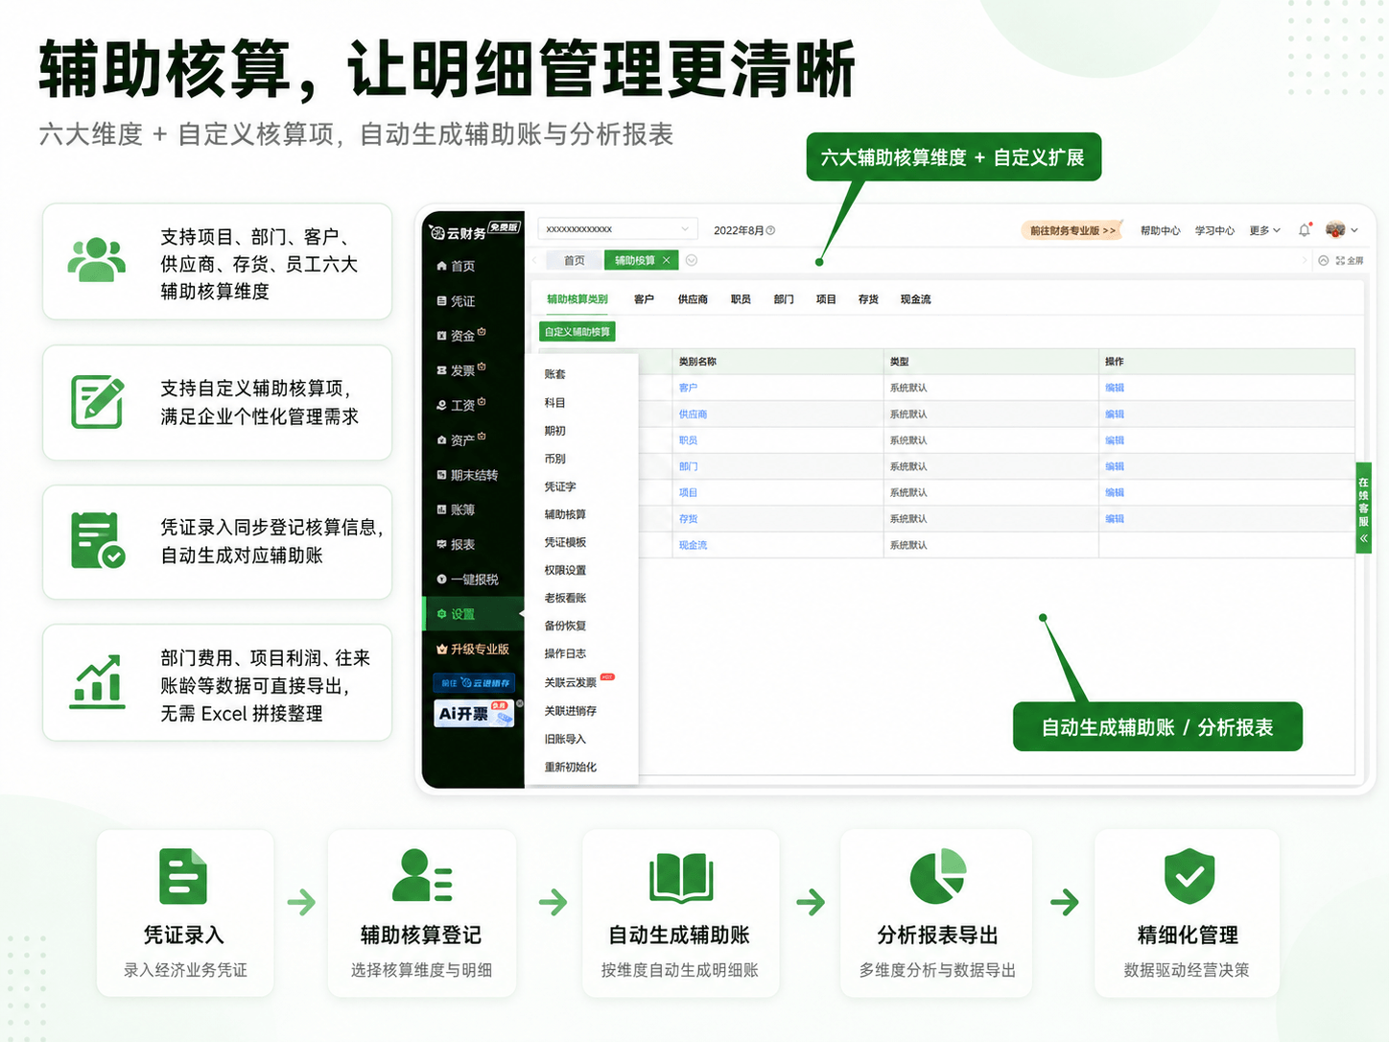
Task: Open the tab list circle dropdown
Action: coord(692,260)
